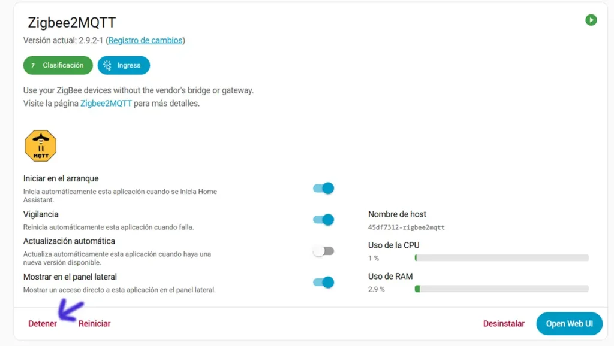Click the number 7 on the Clasificación badge
The image size is (614, 346).
click(x=32, y=65)
